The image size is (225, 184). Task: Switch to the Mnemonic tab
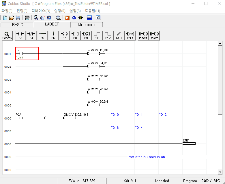87,25
